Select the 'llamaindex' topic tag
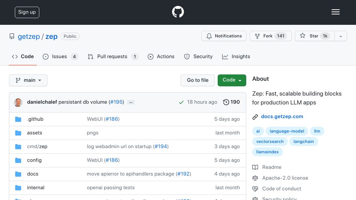This screenshot has height=200, width=356. (x=267, y=152)
